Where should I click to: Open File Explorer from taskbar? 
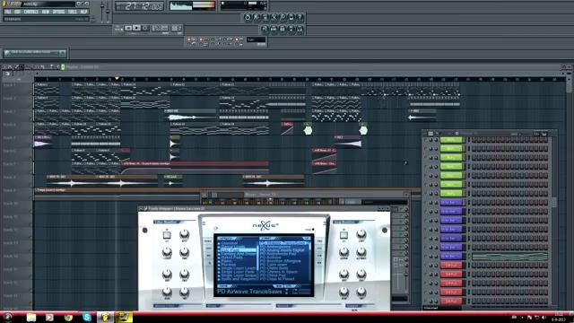(31, 317)
